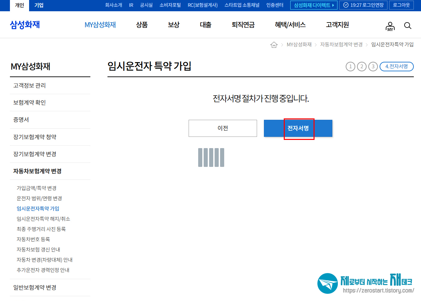Open 혜택/서비스 main menu
This screenshot has width=421, height=301.
pyautogui.click(x=290, y=25)
